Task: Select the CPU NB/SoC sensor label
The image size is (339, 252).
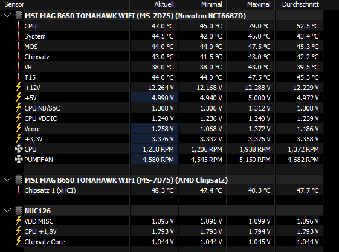Action: tap(42, 108)
